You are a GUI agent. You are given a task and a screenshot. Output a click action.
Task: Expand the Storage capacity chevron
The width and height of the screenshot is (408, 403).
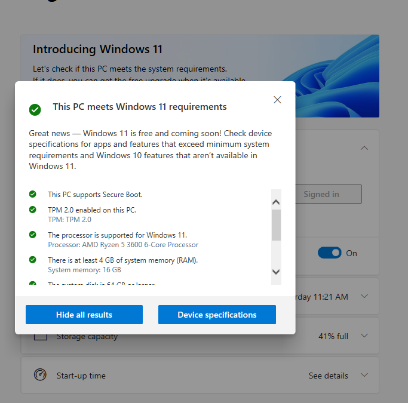coord(364,336)
